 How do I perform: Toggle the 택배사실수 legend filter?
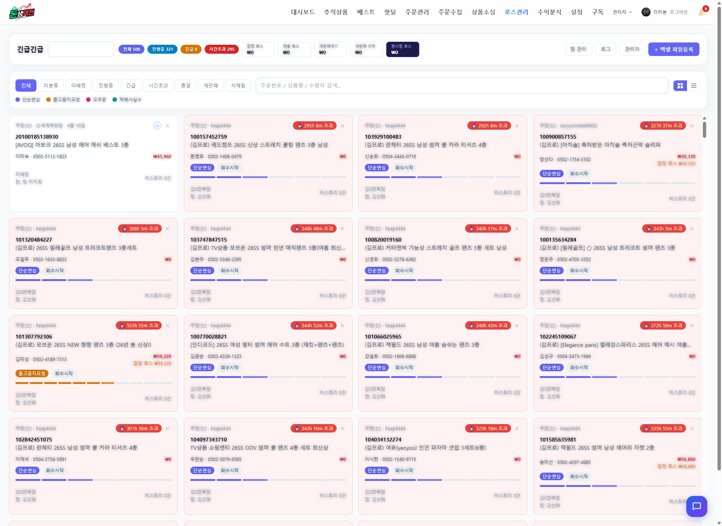point(127,100)
